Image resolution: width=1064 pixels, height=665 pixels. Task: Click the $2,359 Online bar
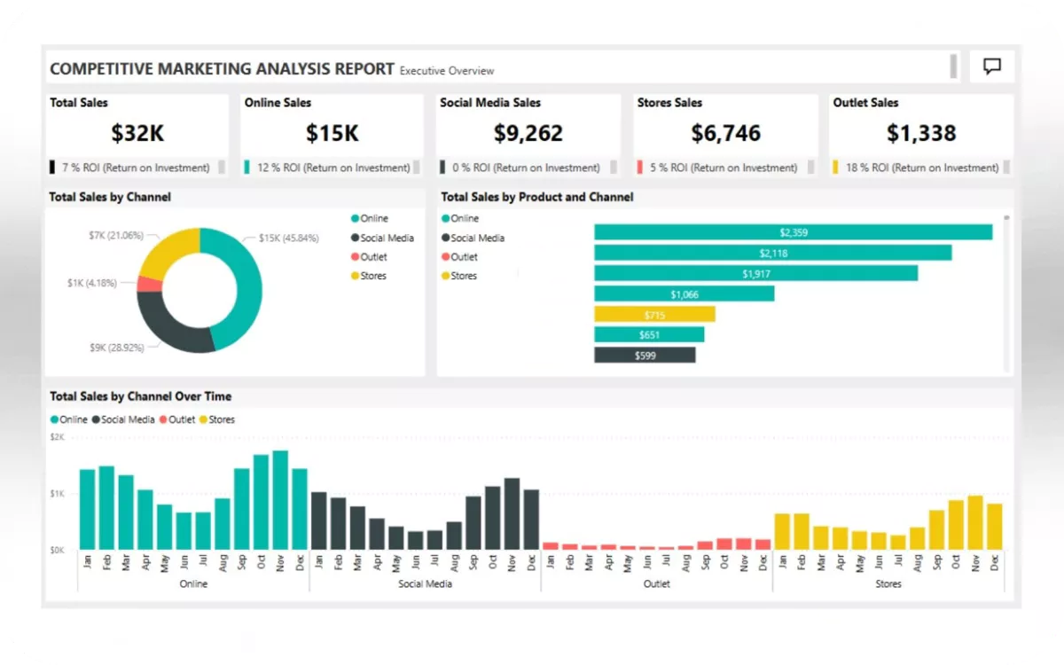(x=793, y=232)
